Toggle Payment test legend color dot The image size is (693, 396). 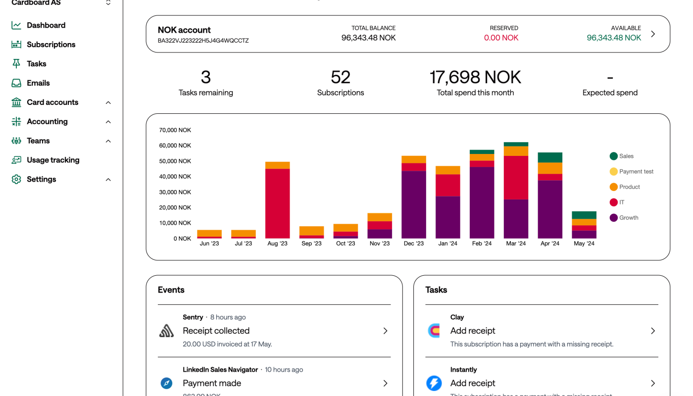[614, 171]
